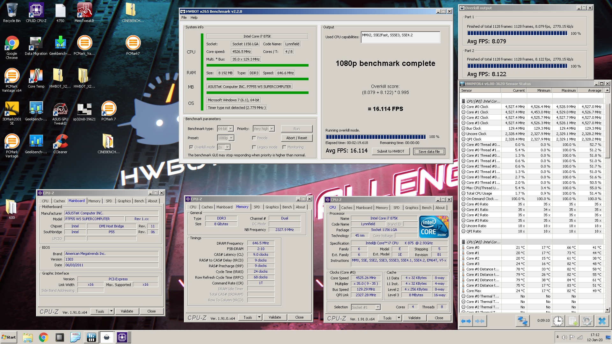The width and height of the screenshot is (612, 344).
Task: Open the 4750 text file icon
Action: click(x=60, y=13)
